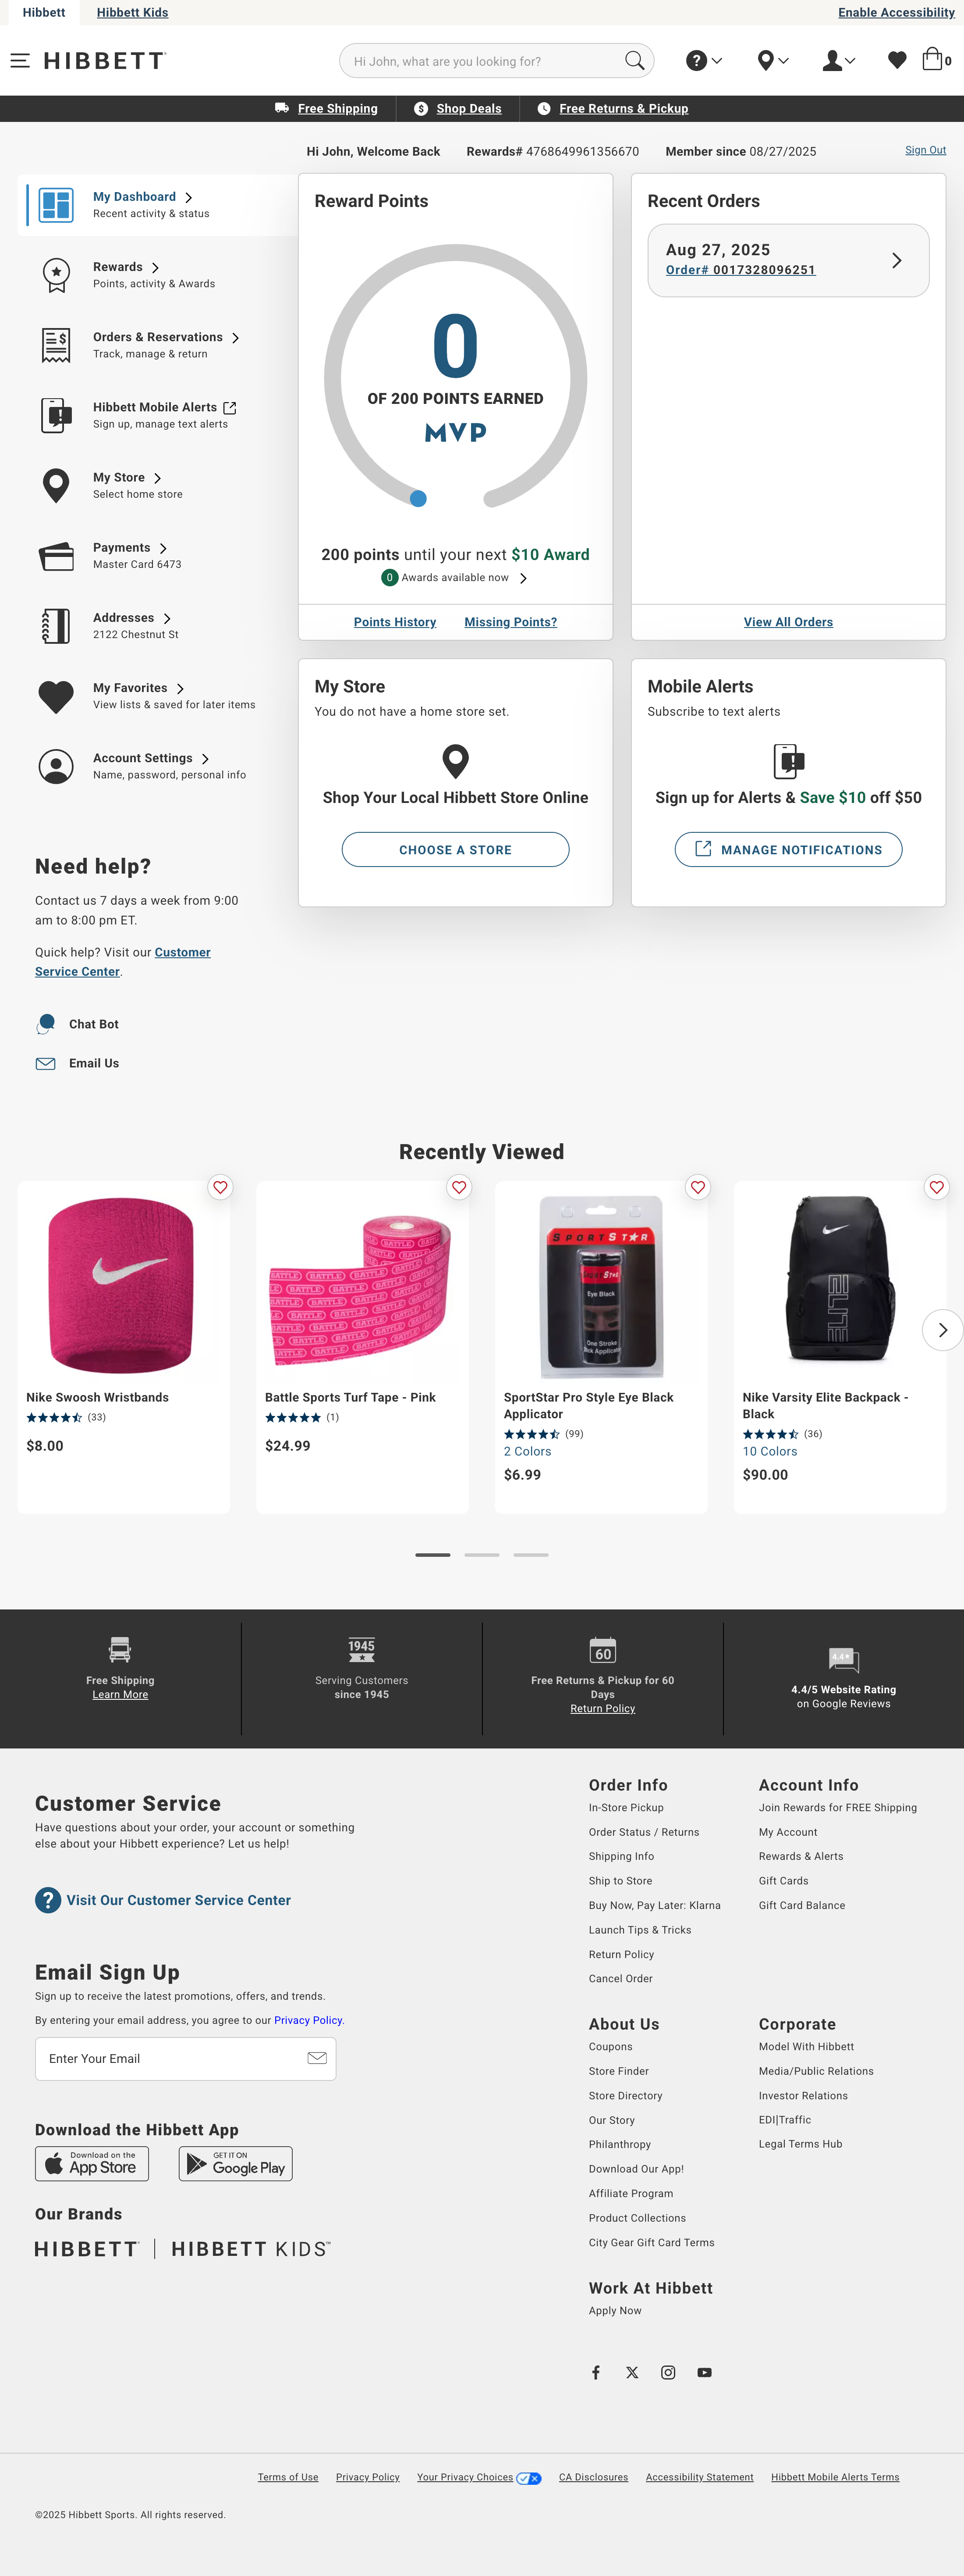This screenshot has width=964, height=2576.
Task: Favorite the Battle Sports Turf Tape
Action: pos(458,1187)
